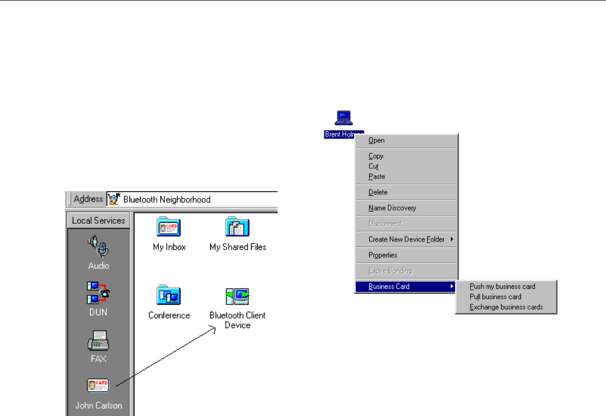Choose Cut in the context menu
The height and width of the screenshot is (416, 606).
pos(406,166)
